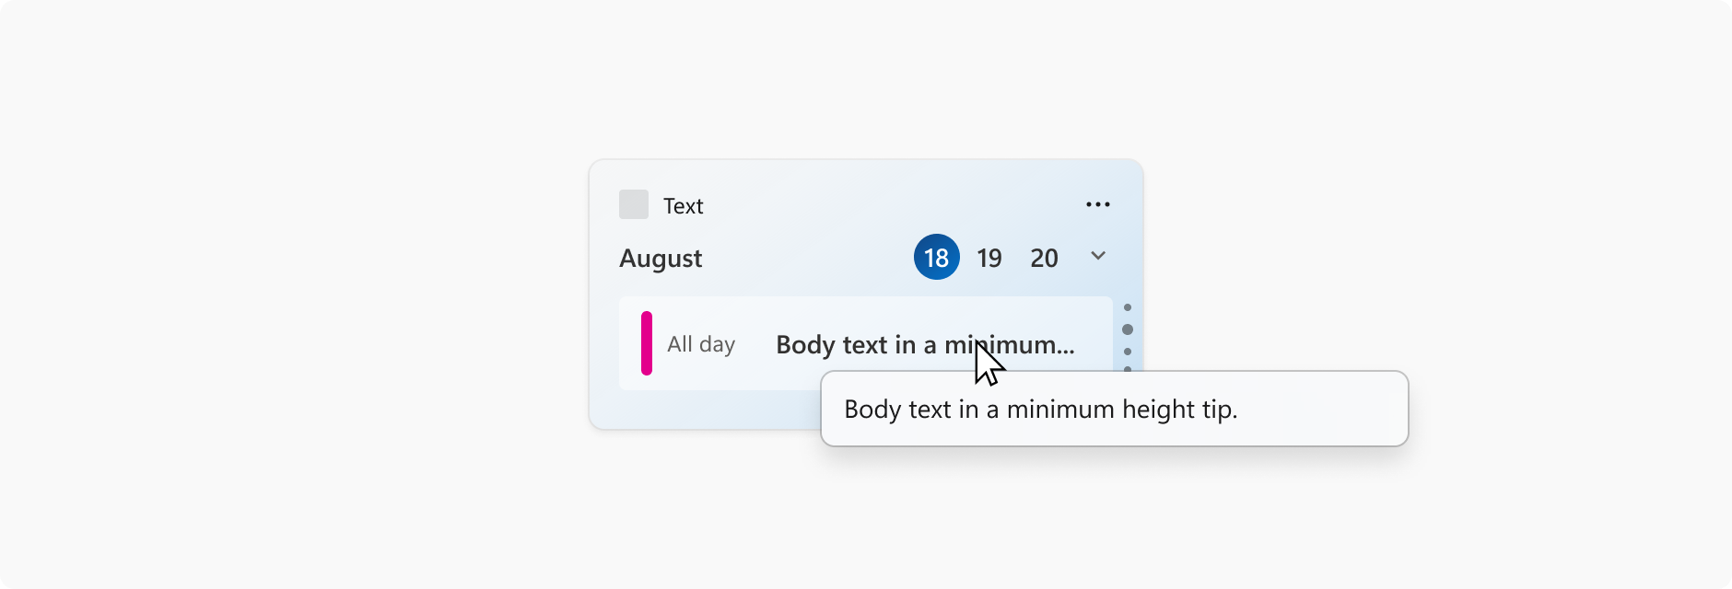Click the pink event color bar
Screen dimensions: 1732x589
[647, 344]
